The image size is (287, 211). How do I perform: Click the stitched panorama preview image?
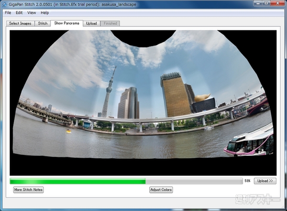pyautogui.click(x=143, y=103)
